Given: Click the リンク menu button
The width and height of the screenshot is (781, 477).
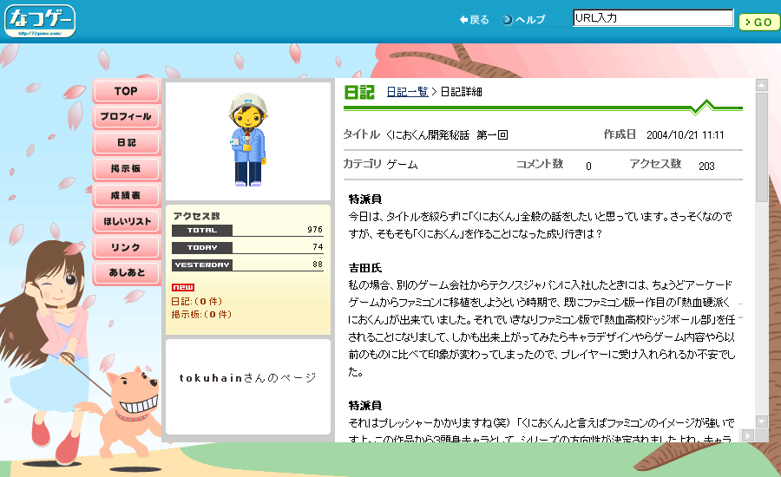Looking at the screenshot, I should [126, 248].
